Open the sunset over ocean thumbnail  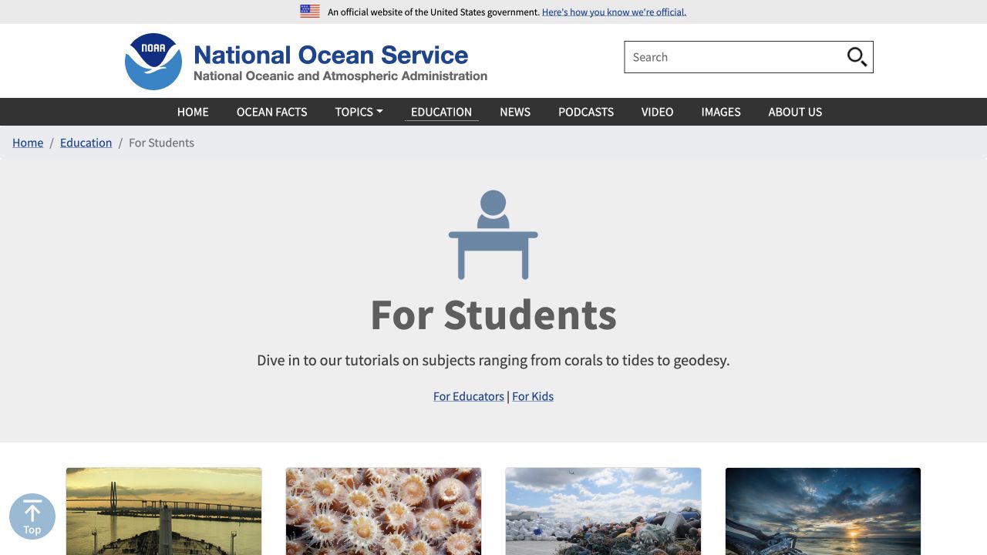(x=823, y=511)
